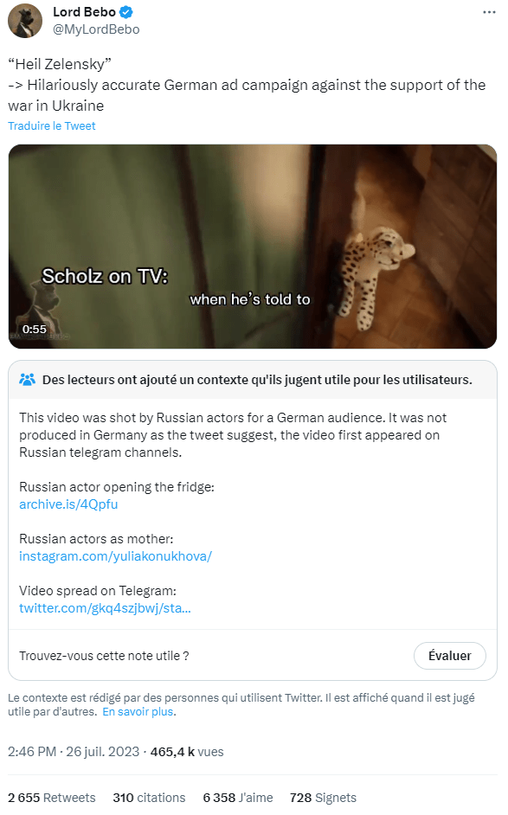Click the community notes people icon
Image resolution: width=508 pixels, height=815 pixels.
click(x=27, y=380)
